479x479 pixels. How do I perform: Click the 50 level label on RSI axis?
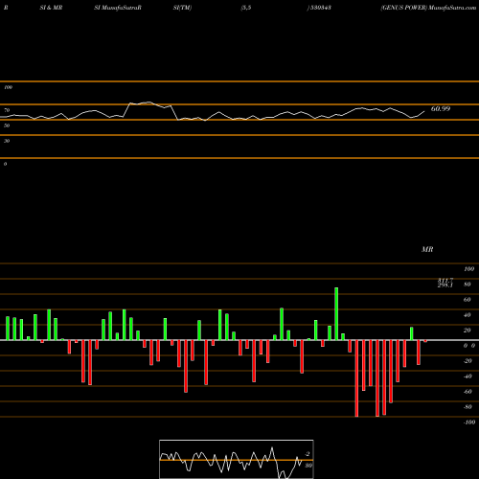pos(7,125)
